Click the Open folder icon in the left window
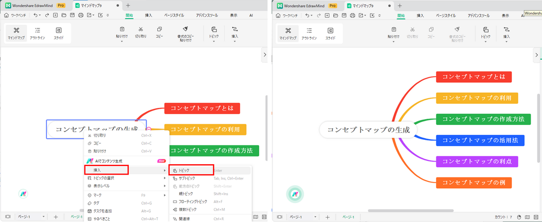 (63, 15)
